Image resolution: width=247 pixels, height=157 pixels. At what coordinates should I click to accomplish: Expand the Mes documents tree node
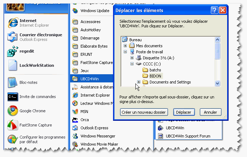pos(125,46)
